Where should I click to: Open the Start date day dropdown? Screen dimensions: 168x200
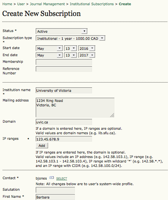pos(70,48)
